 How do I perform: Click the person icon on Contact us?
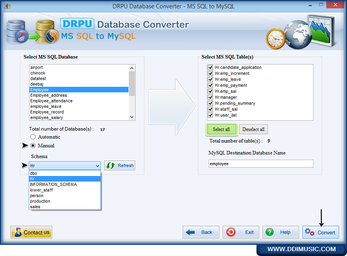(x=18, y=232)
